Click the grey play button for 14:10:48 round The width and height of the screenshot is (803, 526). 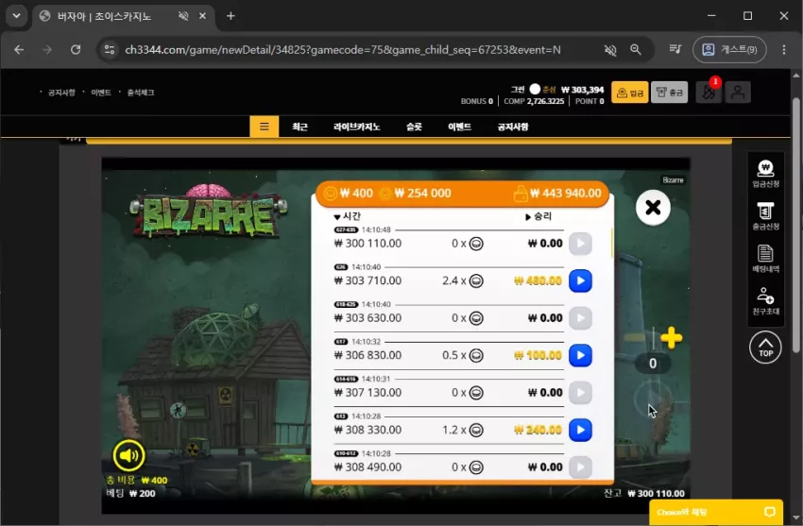[x=580, y=244]
